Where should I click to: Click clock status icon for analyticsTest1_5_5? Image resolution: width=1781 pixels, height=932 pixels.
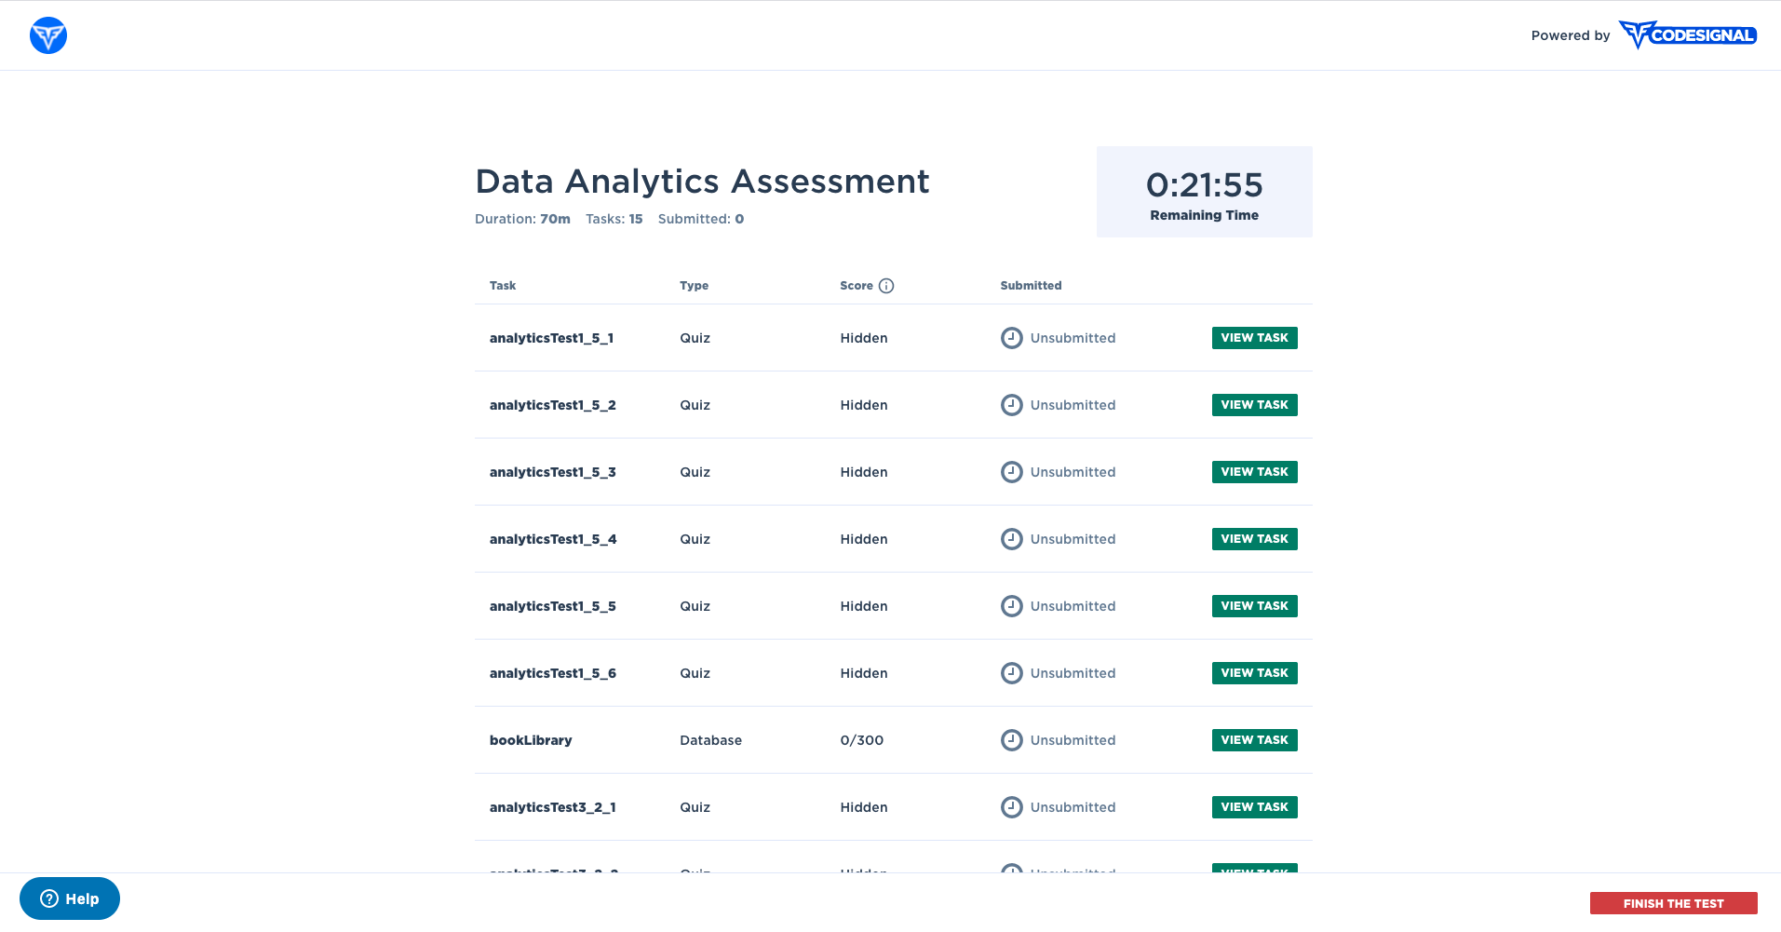(x=1012, y=606)
